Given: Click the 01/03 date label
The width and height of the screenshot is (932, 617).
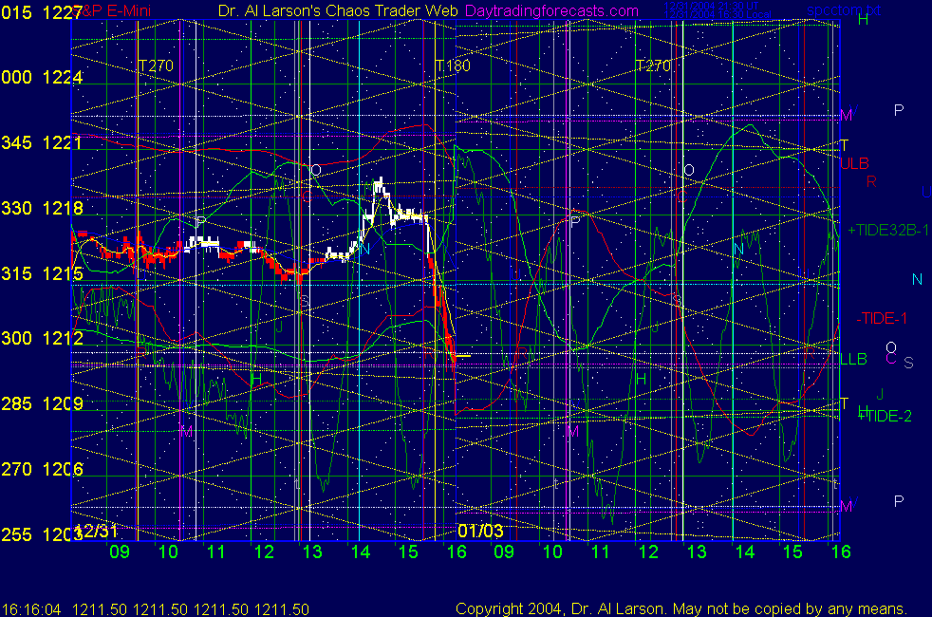Looking at the screenshot, I should click(x=480, y=531).
